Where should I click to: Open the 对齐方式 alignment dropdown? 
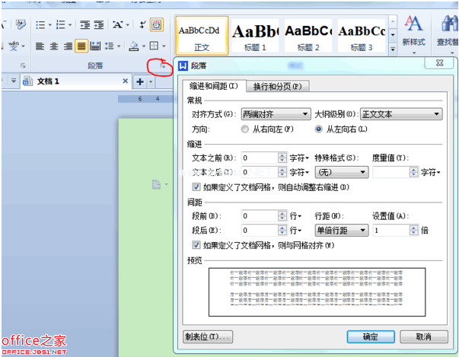276,114
